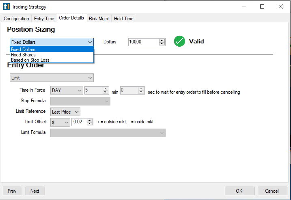Screen dimensions: 291x200
Task: Switch to the Entry Time tab
Action: [x=44, y=19]
